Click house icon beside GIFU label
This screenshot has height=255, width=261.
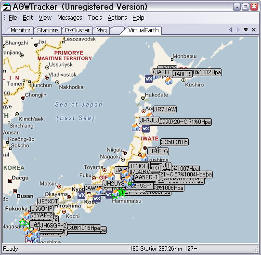coord(111,176)
